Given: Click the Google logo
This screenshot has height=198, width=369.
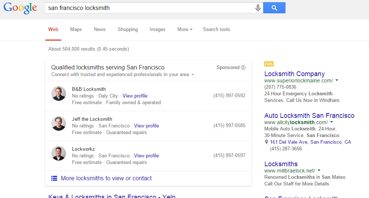Looking at the screenshot, I should click(20, 8).
